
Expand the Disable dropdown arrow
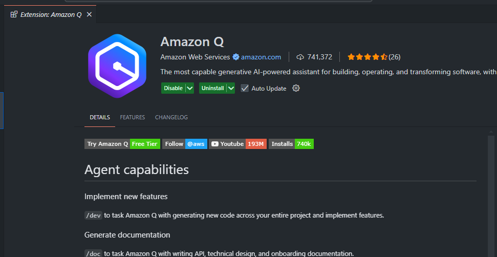(189, 88)
